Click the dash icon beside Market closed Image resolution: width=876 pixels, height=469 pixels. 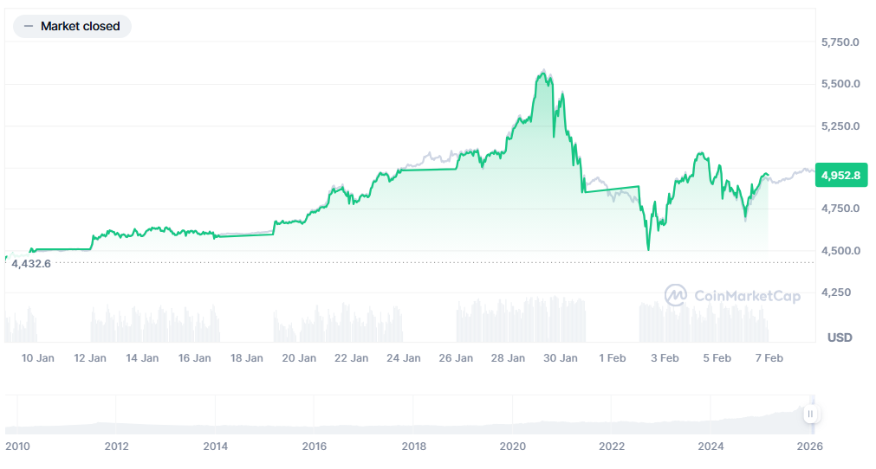pos(29,27)
